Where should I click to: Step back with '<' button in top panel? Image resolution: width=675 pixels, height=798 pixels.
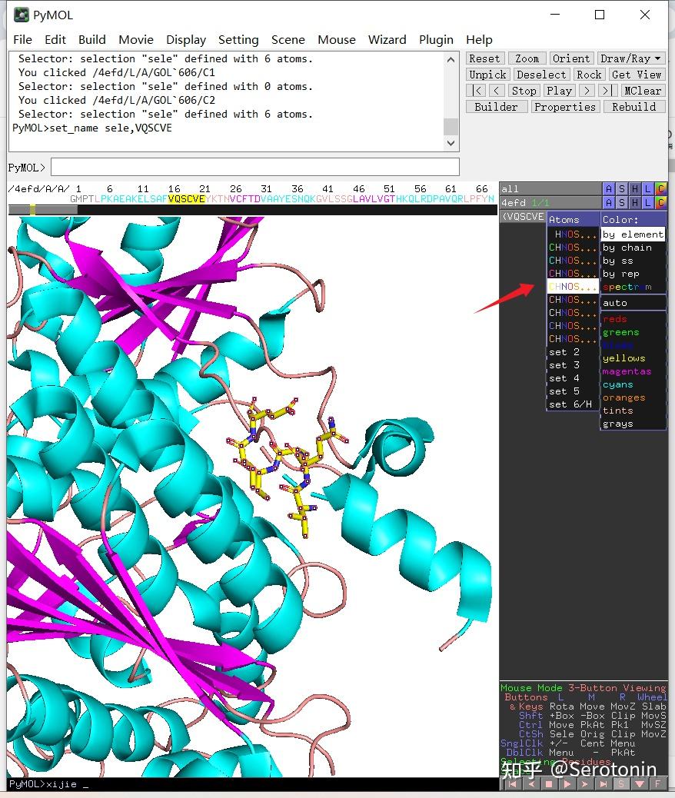click(x=497, y=91)
